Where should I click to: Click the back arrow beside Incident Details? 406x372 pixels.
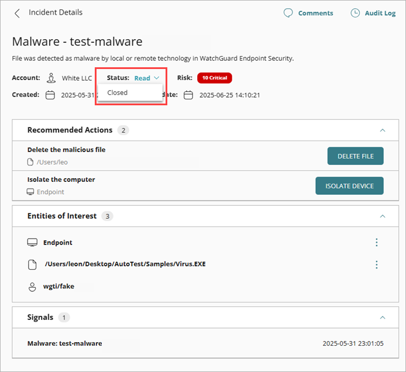point(17,13)
